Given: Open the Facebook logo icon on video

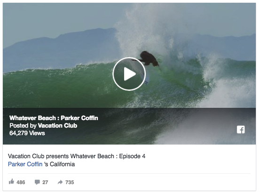Looking at the screenshot, I should point(241,129).
